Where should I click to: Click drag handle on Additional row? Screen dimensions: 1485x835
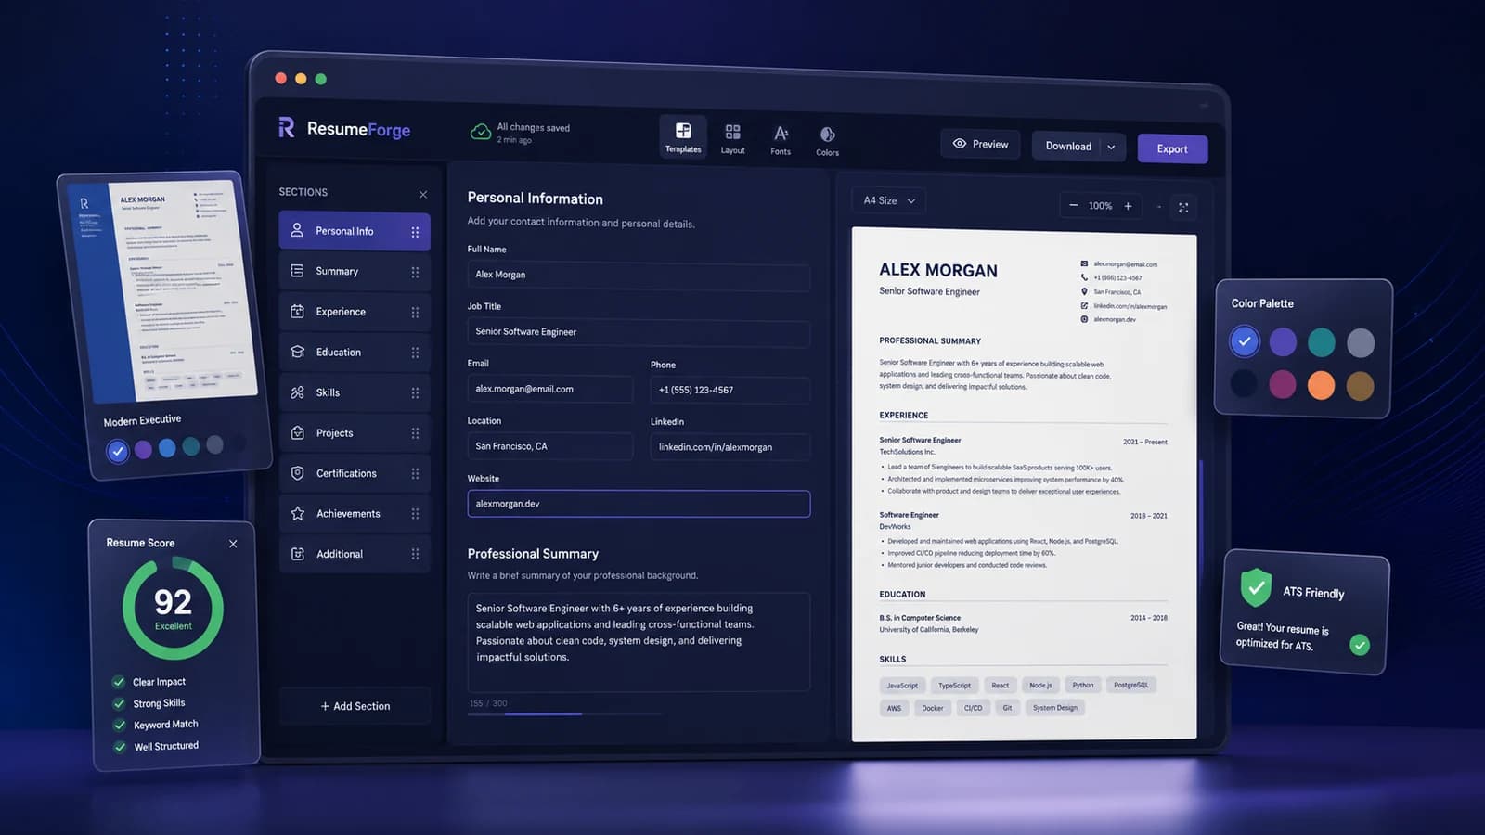[x=415, y=555]
